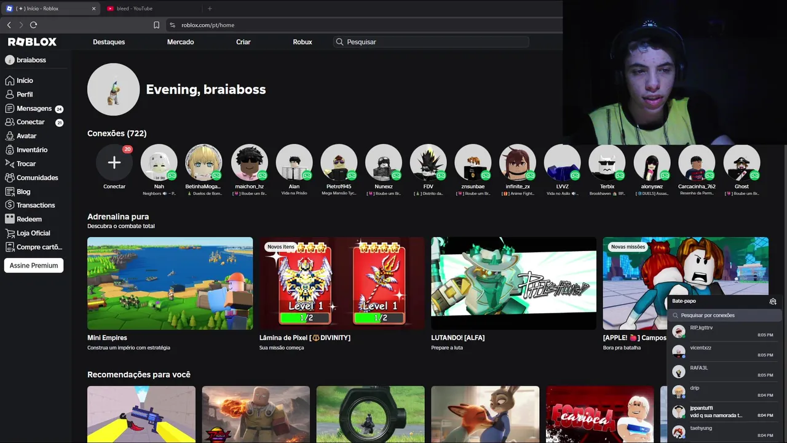Open chat with jppantuffi
Image resolution: width=787 pixels, height=443 pixels.
724,412
